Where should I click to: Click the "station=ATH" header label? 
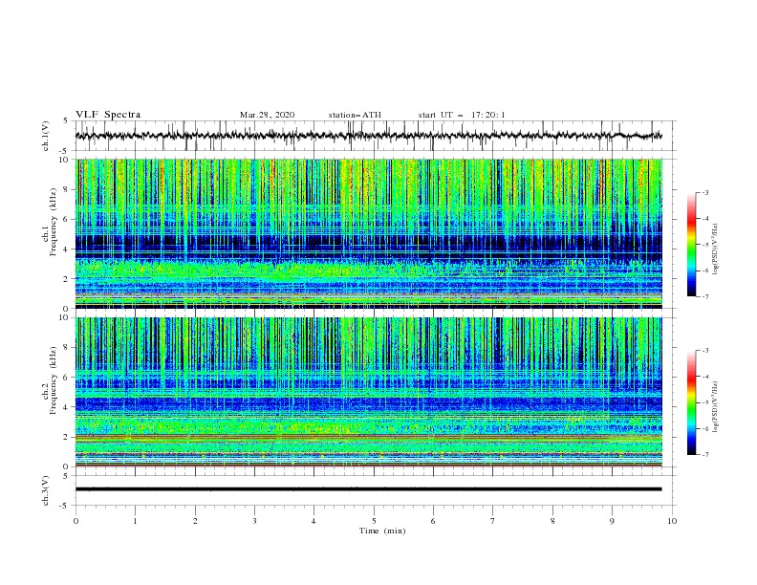click(x=355, y=115)
